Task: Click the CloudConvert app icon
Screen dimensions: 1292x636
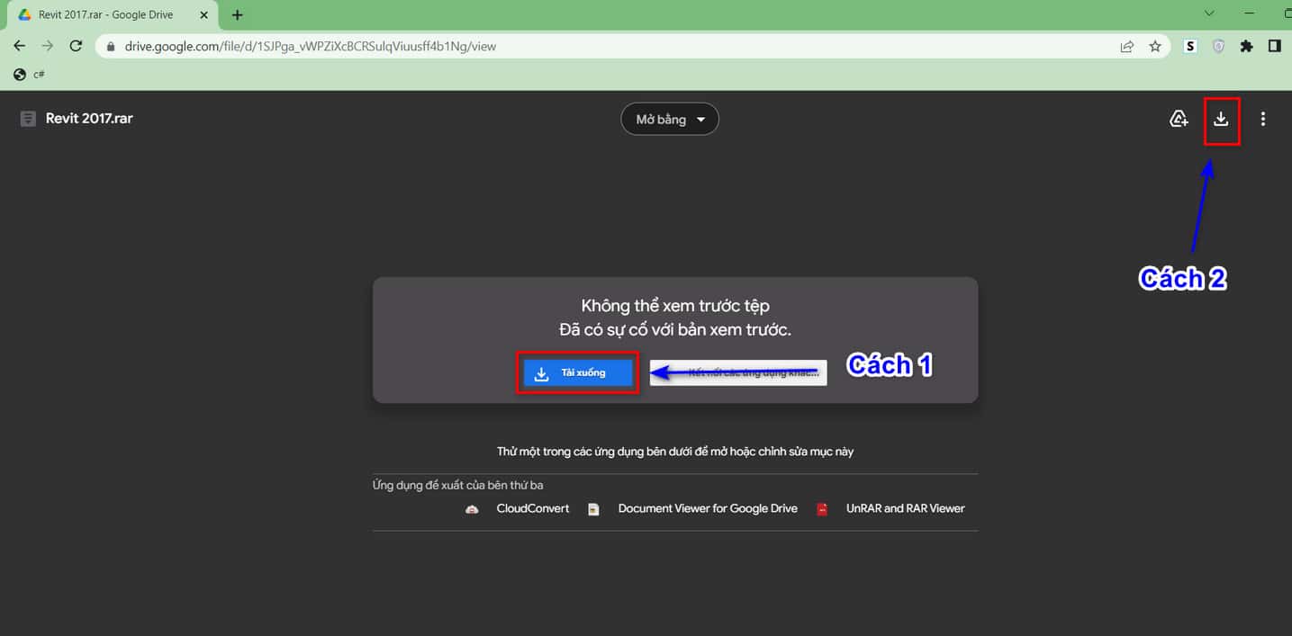Action: tap(473, 509)
